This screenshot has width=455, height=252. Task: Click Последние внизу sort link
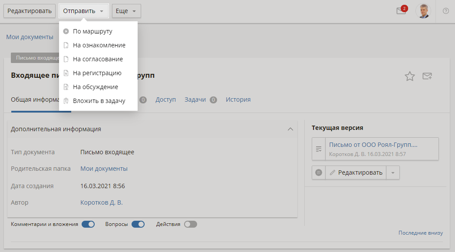420,233
